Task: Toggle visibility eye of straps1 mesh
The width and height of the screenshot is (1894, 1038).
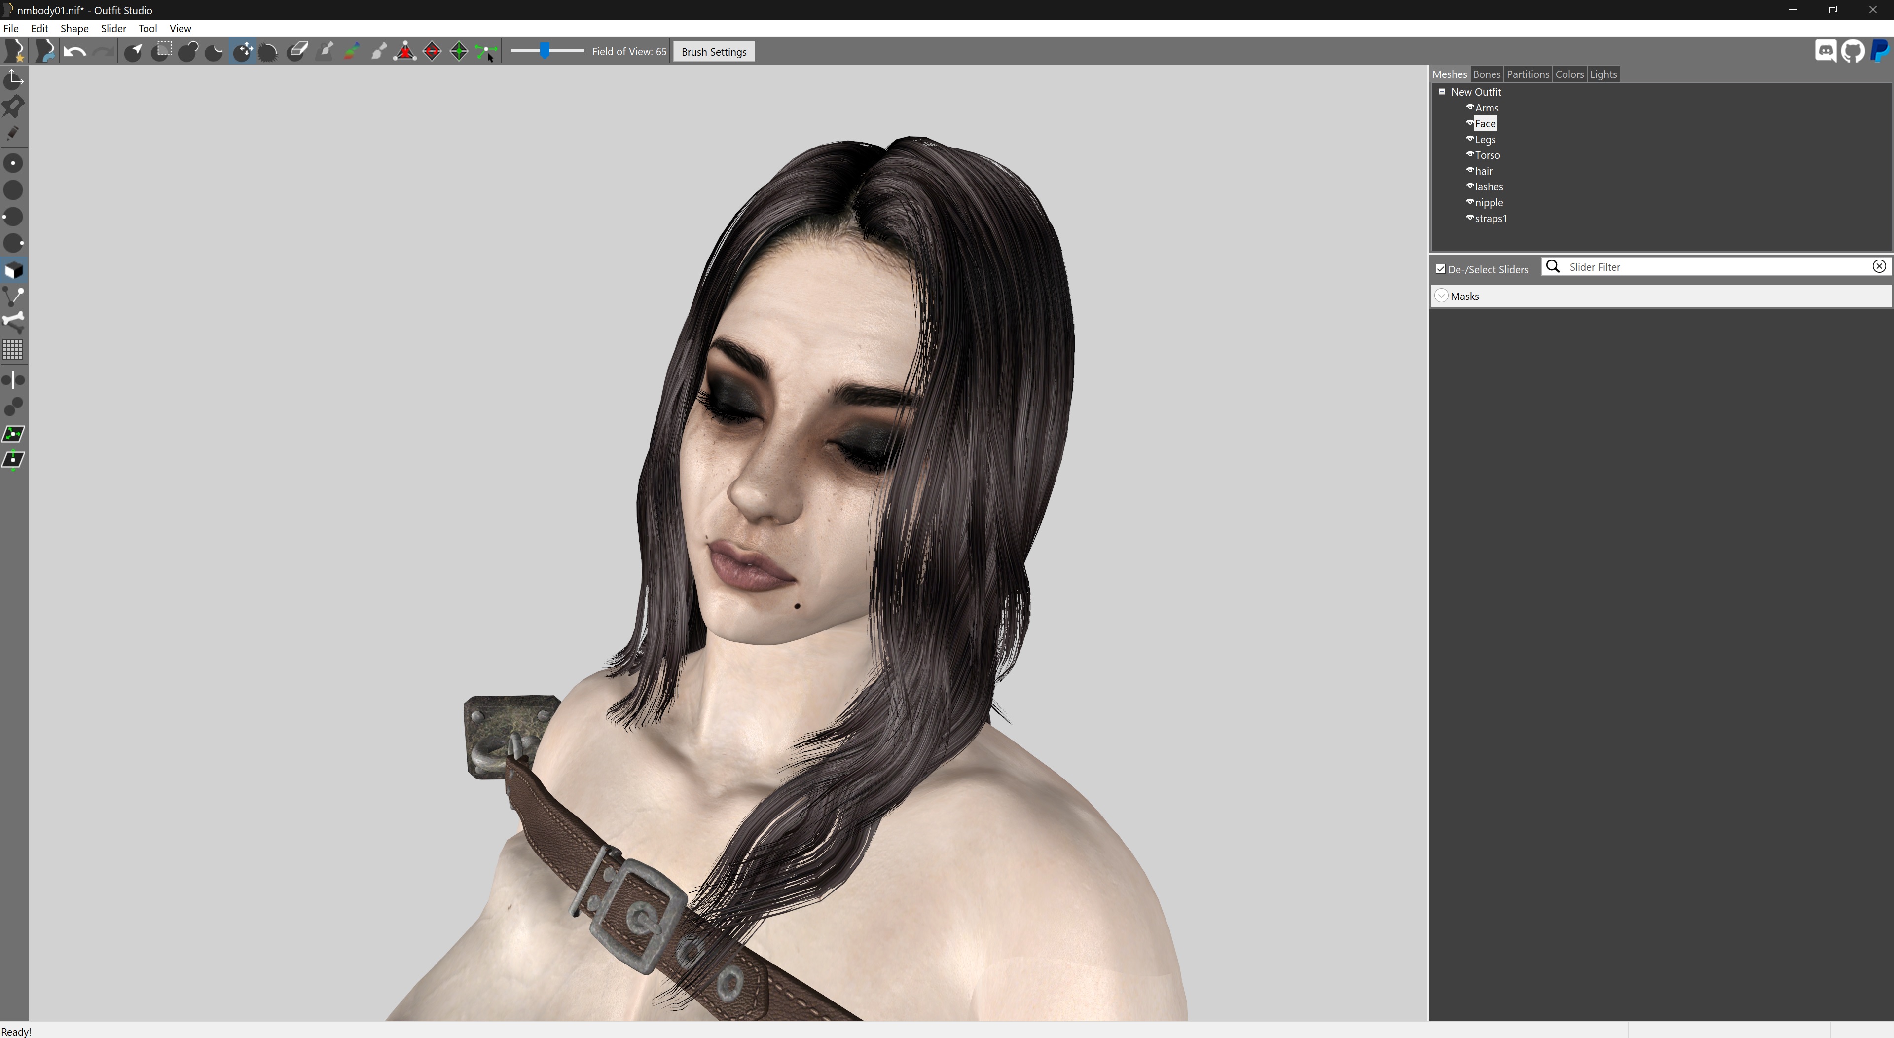Action: (x=1470, y=218)
